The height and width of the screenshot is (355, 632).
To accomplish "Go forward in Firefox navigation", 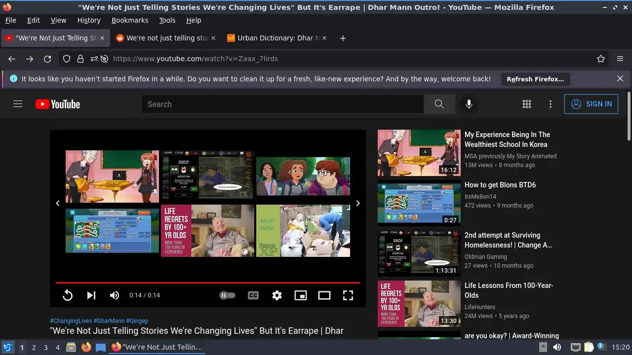I will coord(30,59).
